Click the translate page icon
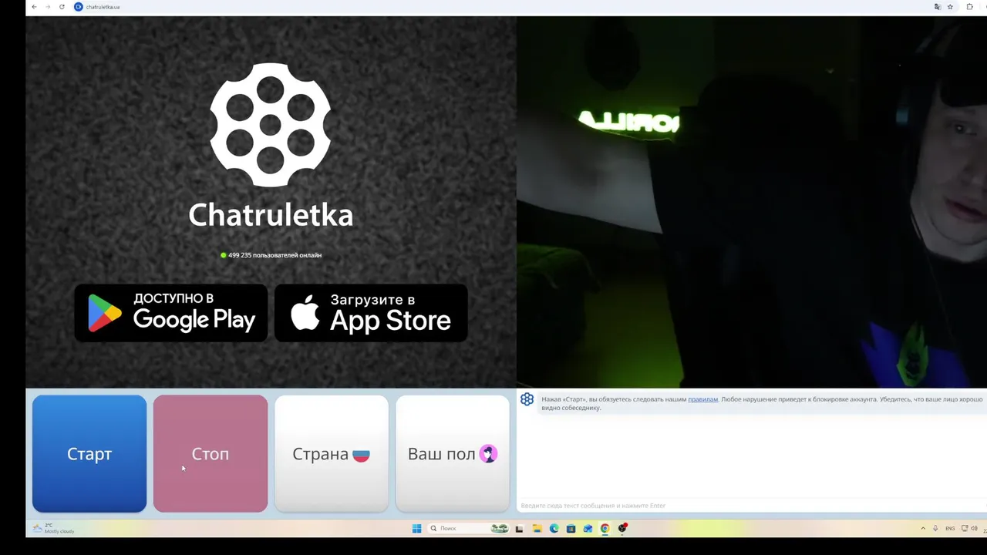Viewport: 987px width, 555px height. click(x=938, y=7)
